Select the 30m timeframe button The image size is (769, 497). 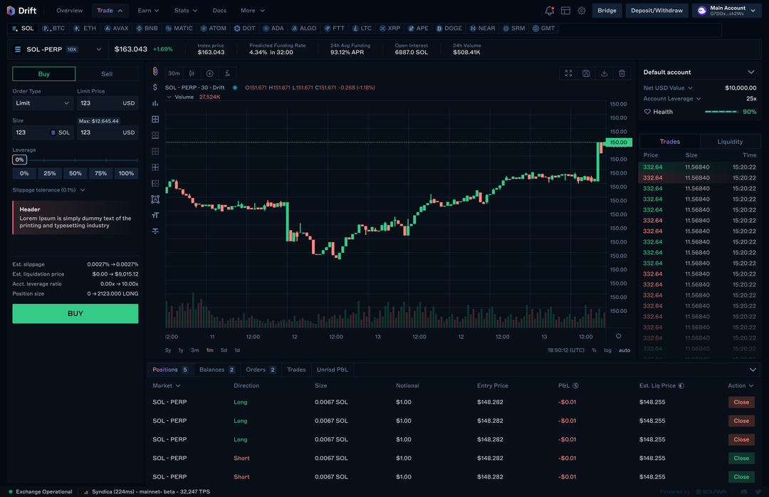[174, 73]
